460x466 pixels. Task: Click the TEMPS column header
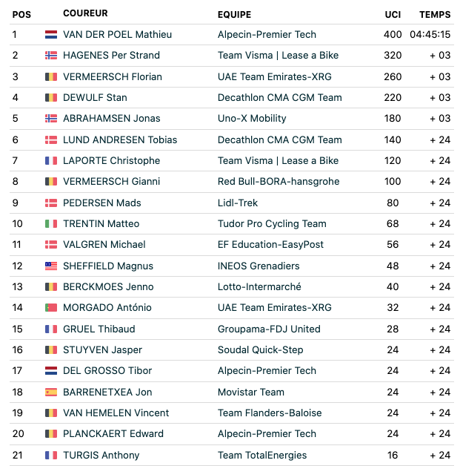point(435,14)
